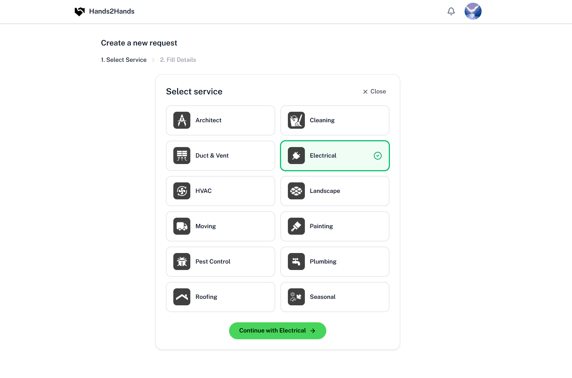
Task: Select the Moving service card
Action: 221,226
